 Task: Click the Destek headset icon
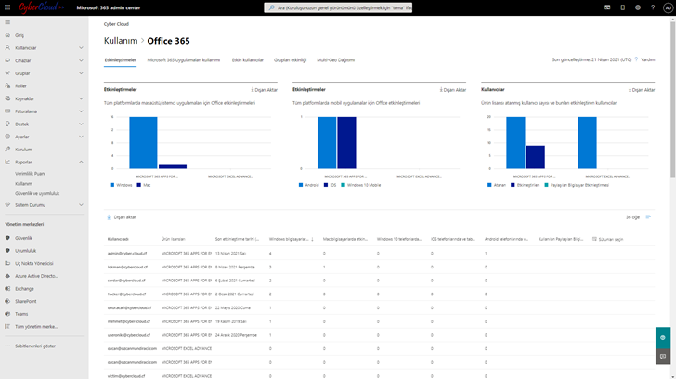[7, 124]
